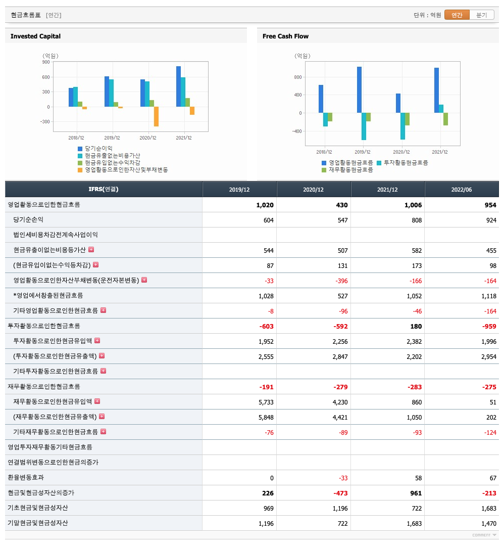
Task: Select the 기말현금및현금성자산 row label
Action: pyautogui.click(x=37, y=523)
